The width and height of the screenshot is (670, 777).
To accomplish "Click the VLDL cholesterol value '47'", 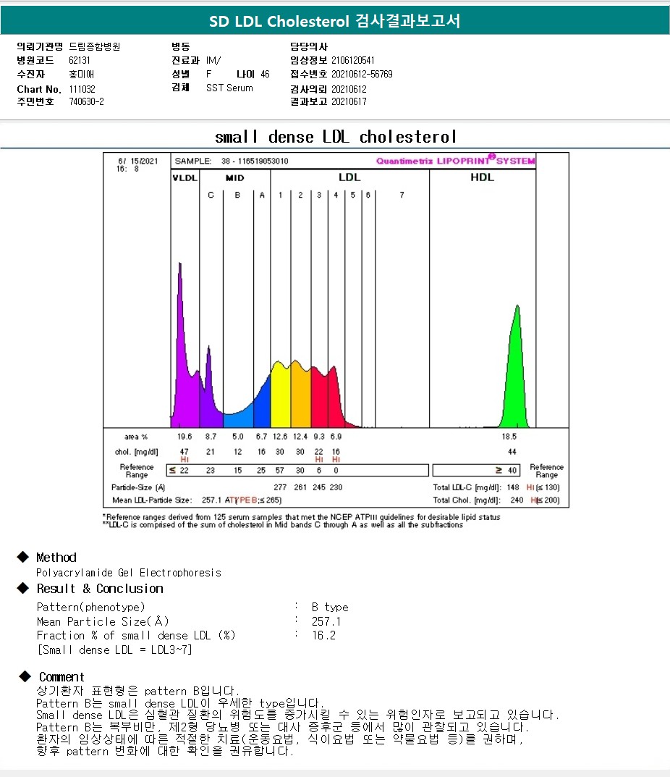I will 185,451.
